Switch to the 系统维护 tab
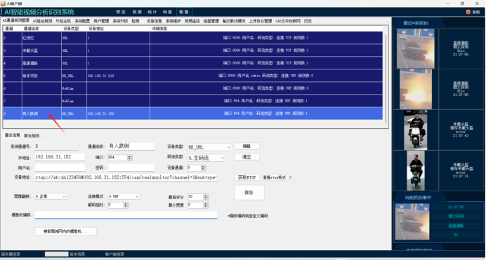Image resolution: width=486 pixels, height=260 pixels. point(173,21)
